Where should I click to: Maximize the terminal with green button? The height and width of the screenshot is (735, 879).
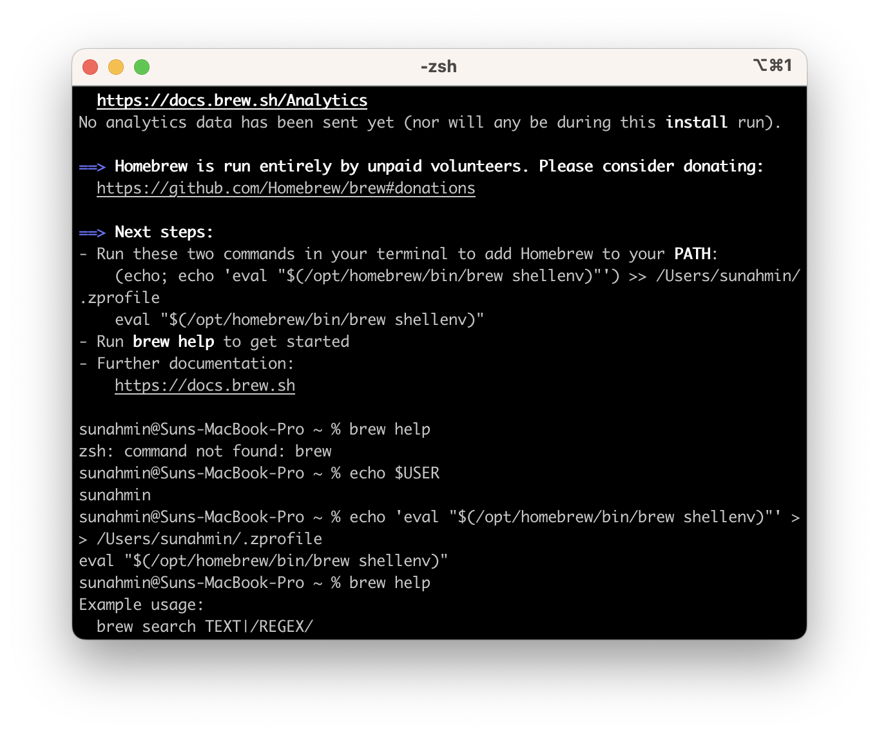point(142,67)
